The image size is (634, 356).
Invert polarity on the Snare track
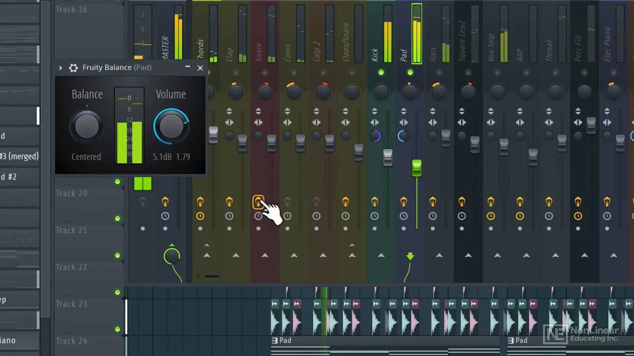pyautogui.click(x=258, y=111)
